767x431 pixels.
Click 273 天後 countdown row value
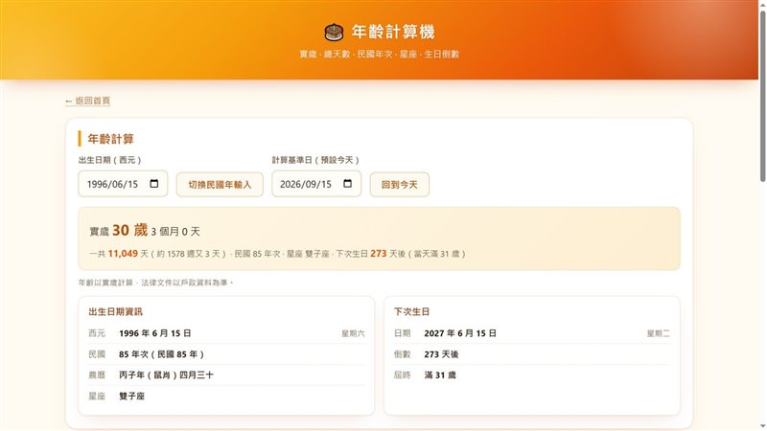pos(441,354)
